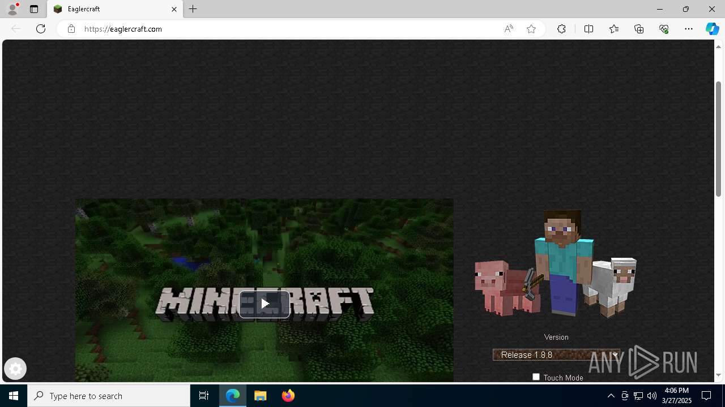The width and height of the screenshot is (725, 407).
Task: Open the clock showing 4:06 PM
Action: point(676,396)
